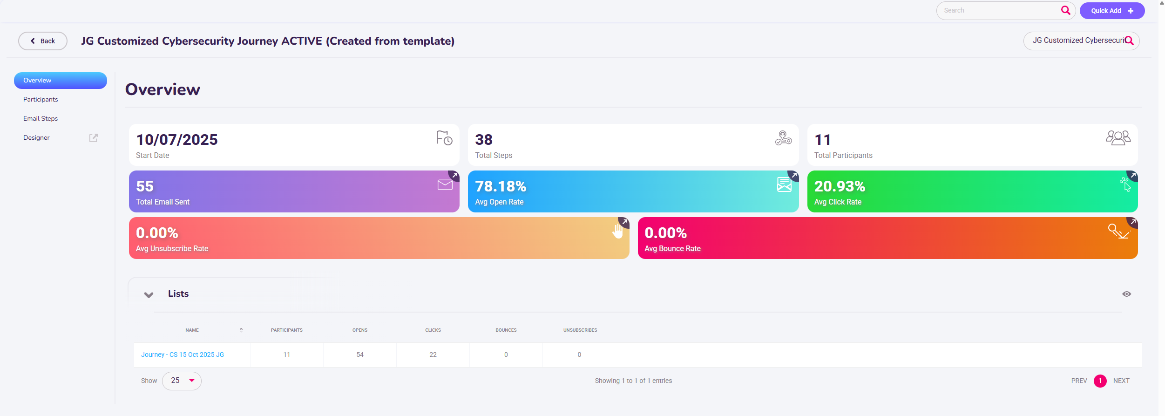Open Avg Unsubscribe Rate details arrow
This screenshot has height=416, width=1165.
[x=624, y=222]
